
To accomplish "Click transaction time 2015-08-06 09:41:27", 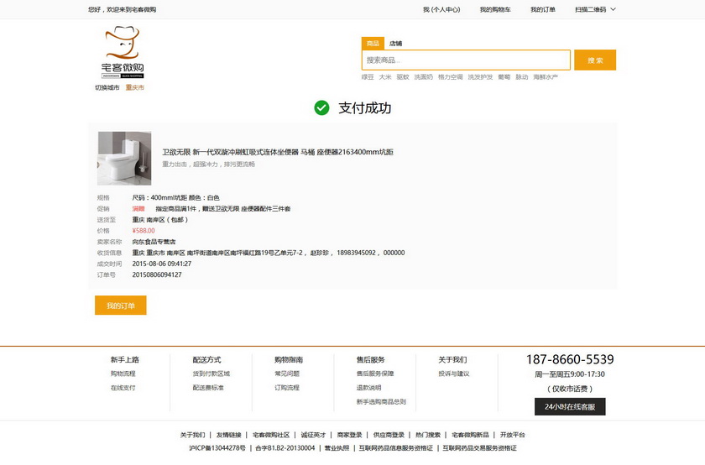I will pos(162,264).
